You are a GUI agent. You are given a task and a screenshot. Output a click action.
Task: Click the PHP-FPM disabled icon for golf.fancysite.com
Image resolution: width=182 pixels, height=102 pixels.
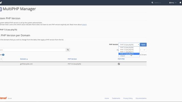pos(119,64)
